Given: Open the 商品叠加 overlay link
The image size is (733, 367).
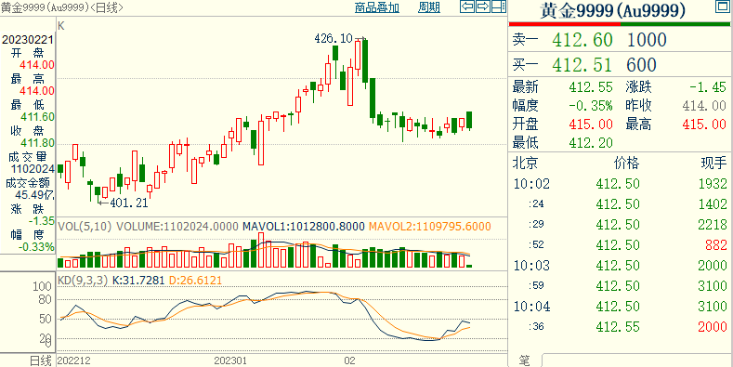Looking at the screenshot, I should click(x=377, y=7).
